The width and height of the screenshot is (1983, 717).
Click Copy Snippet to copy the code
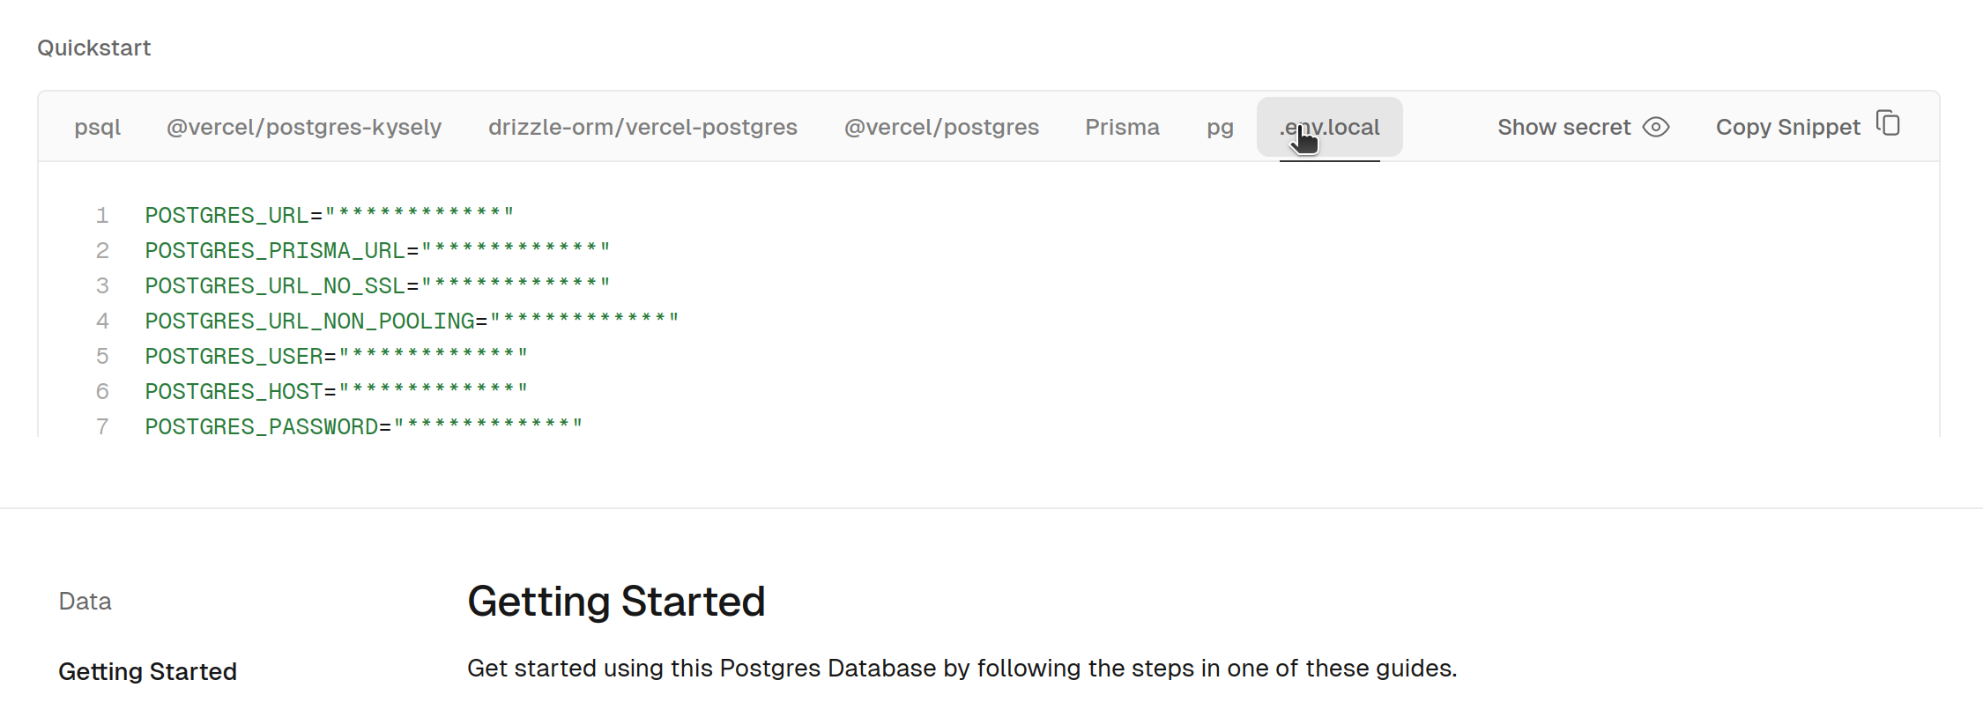pos(1787,127)
